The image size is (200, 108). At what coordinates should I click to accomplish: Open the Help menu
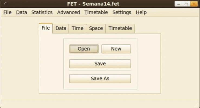[x=141, y=12]
